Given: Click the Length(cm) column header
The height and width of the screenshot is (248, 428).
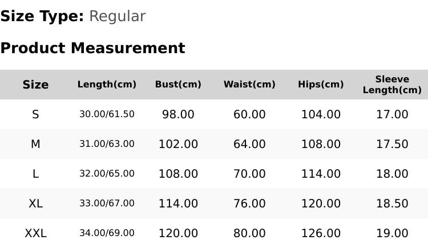Looking at the screenshot, I should pos(107,85).
